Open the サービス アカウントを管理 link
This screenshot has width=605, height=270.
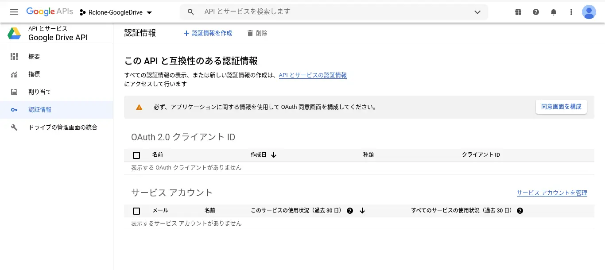(552, 193)
